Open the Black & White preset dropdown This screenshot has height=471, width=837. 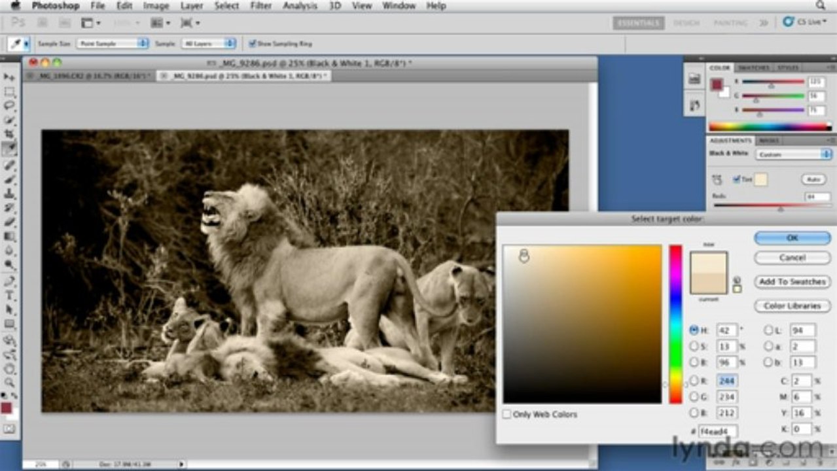[x=794, y=155]
